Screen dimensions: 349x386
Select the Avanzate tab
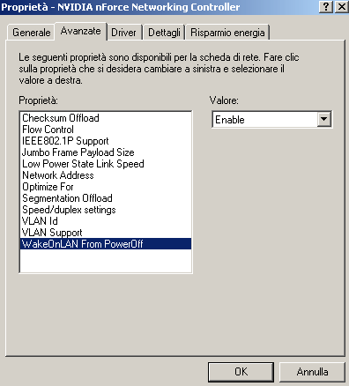tap(81, 31)
